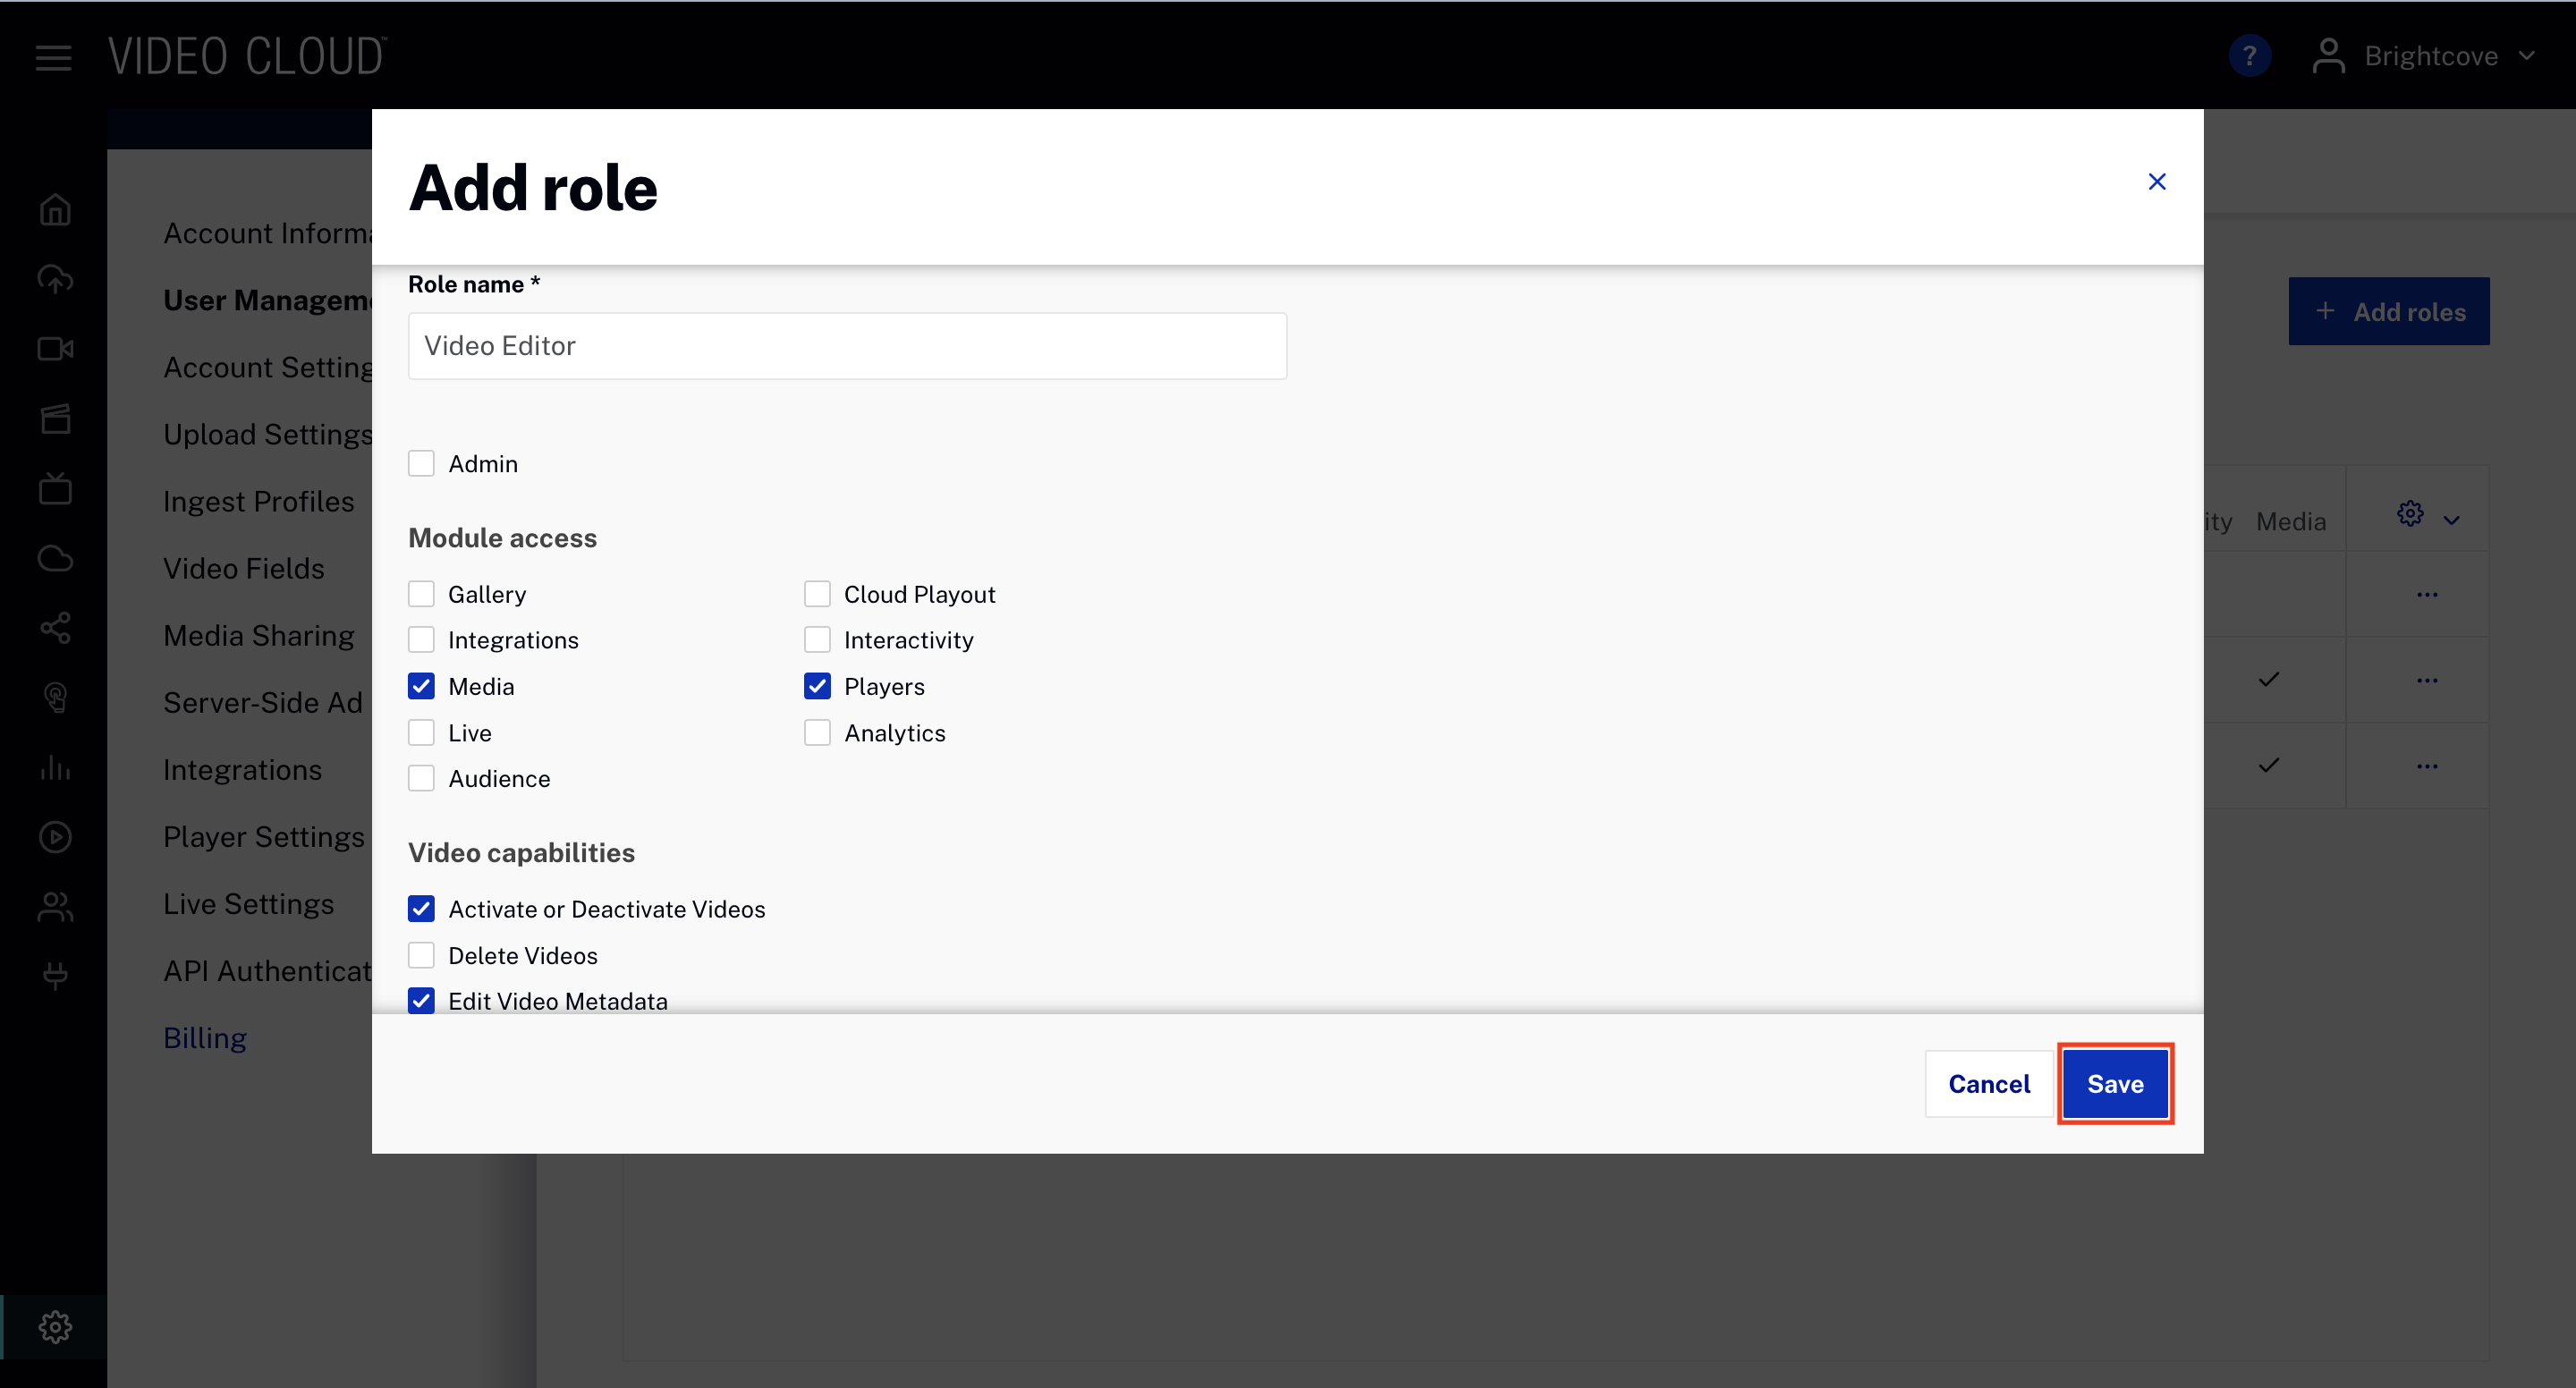The width and height of the screenshot is (2576, 1388).
Task: Click inside the Role name field
Action: coord(846,345)
